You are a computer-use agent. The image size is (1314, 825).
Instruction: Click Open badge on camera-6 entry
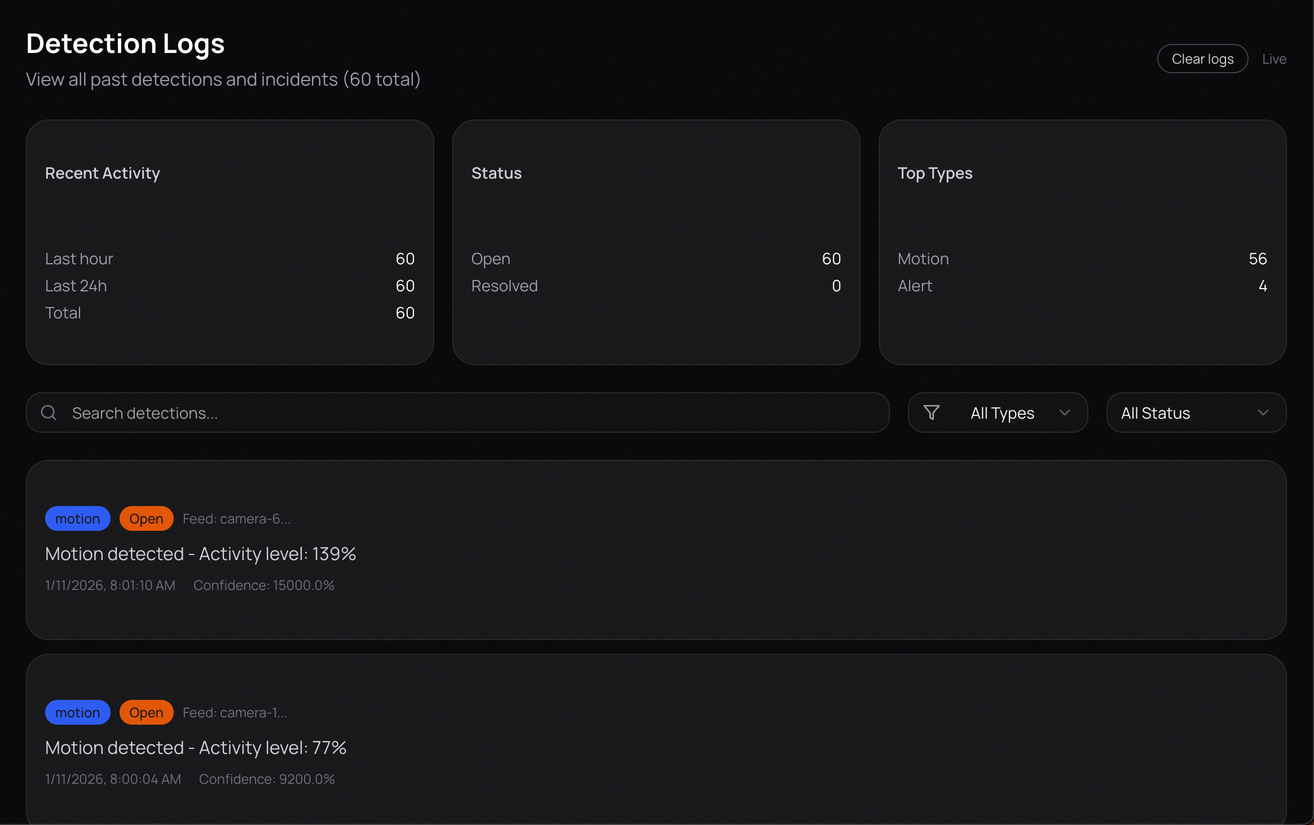coord(146,518)
